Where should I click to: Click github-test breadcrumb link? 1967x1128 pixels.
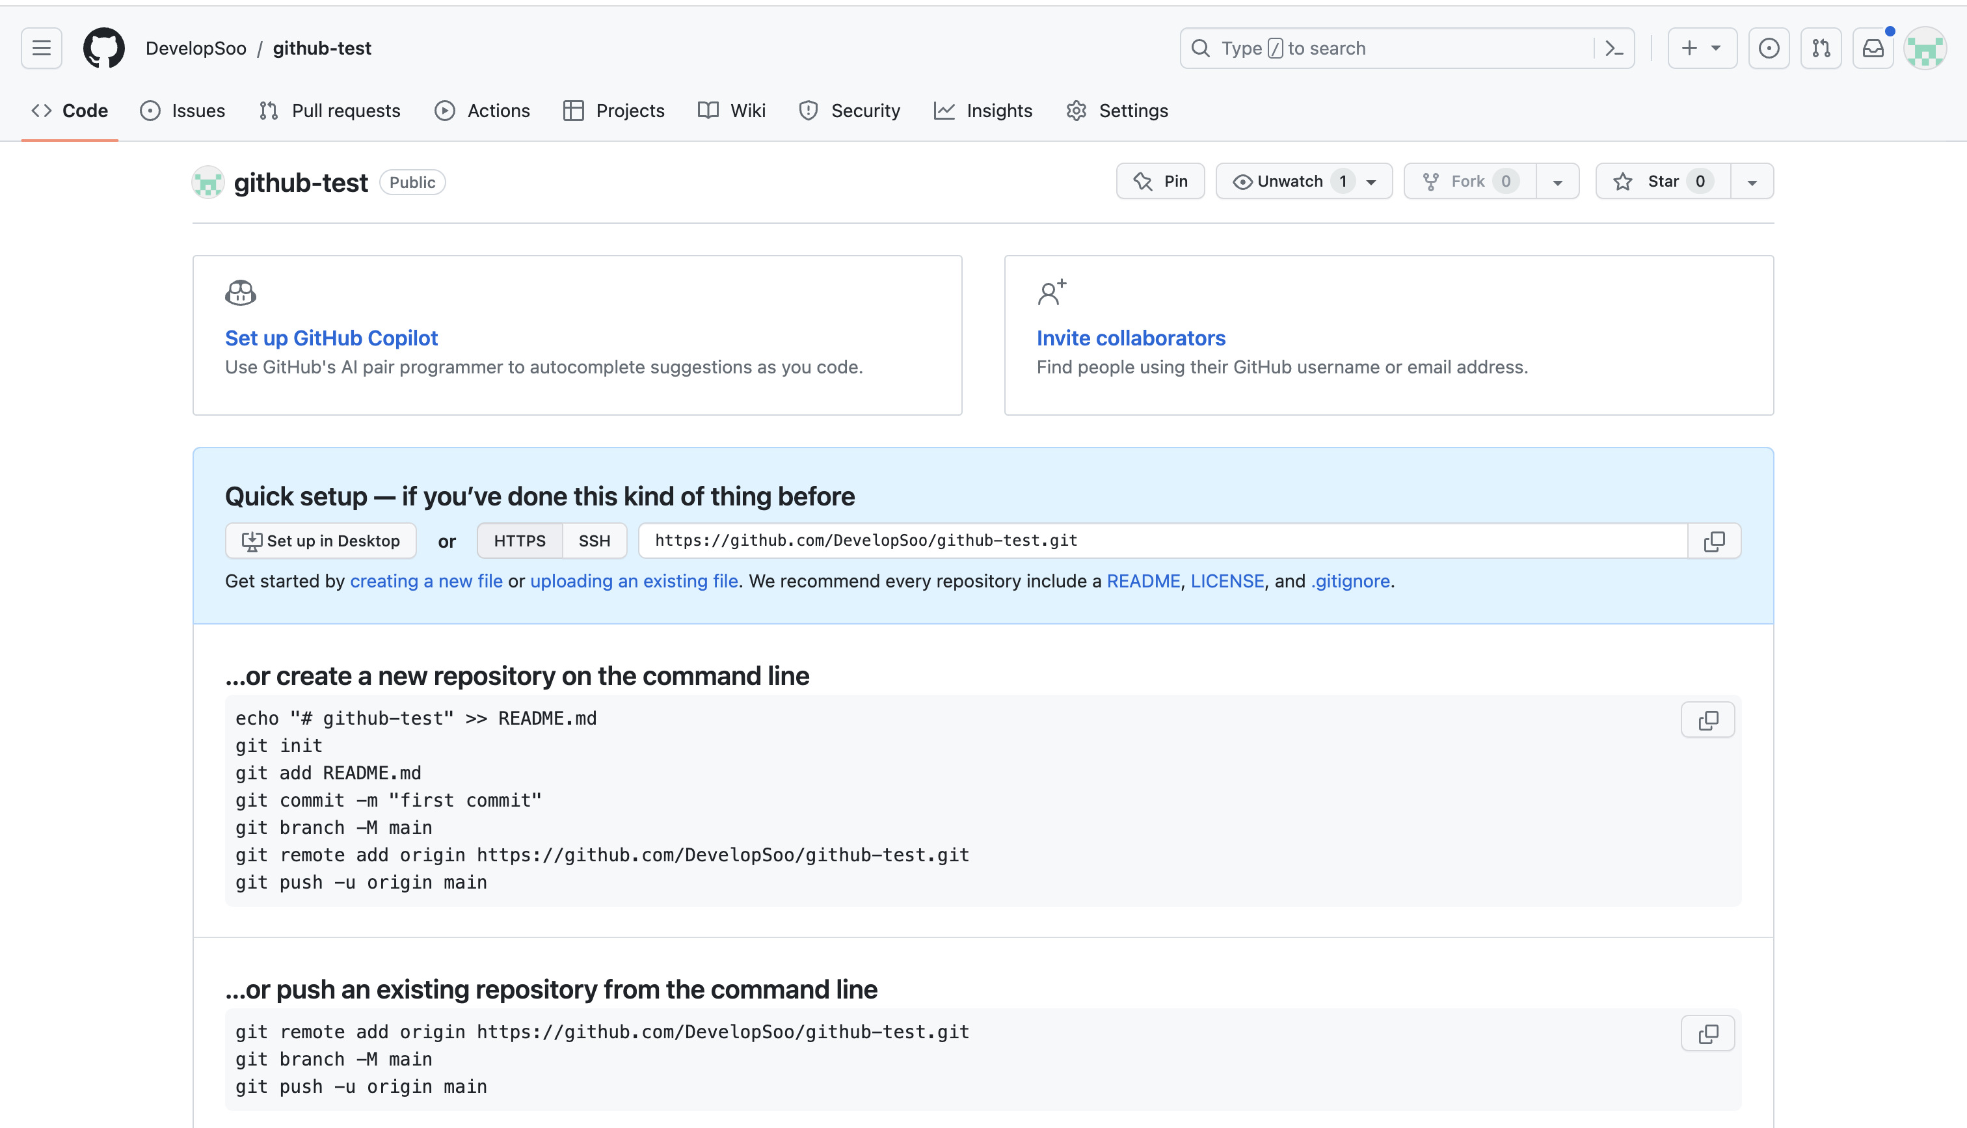coord(322,48)
